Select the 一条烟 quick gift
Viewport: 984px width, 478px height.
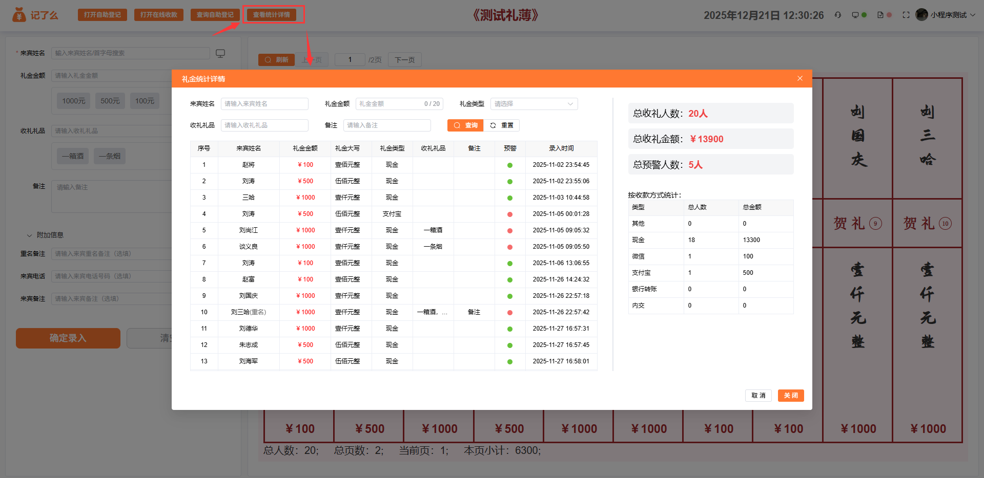110,156
